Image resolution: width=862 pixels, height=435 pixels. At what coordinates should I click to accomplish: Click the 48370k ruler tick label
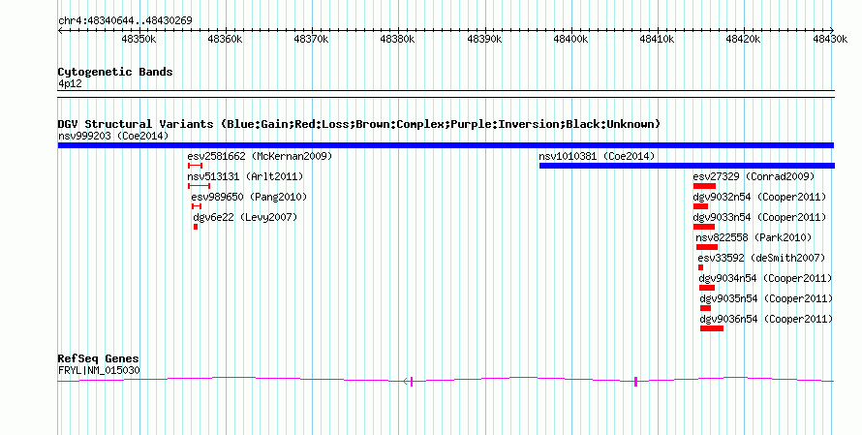(311, 39)
